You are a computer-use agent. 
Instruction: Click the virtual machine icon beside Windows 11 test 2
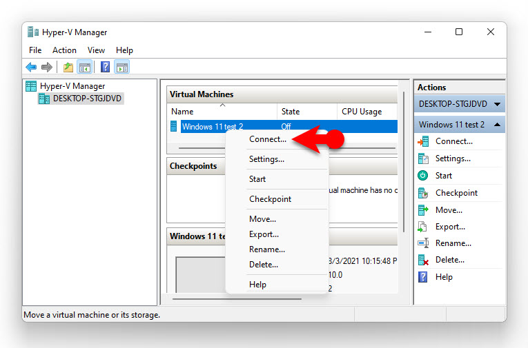(173, 126)
